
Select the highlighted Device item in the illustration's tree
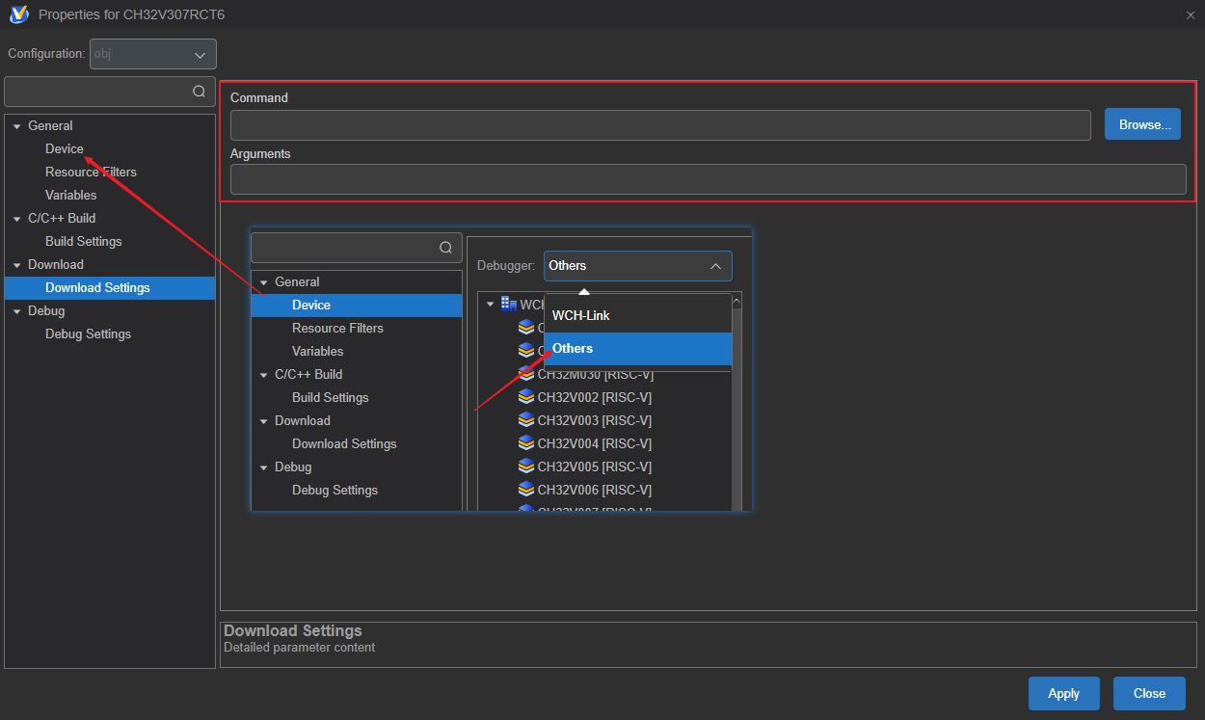357,305
